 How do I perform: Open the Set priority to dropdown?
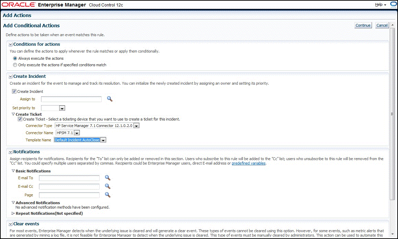tap(62, 108)
